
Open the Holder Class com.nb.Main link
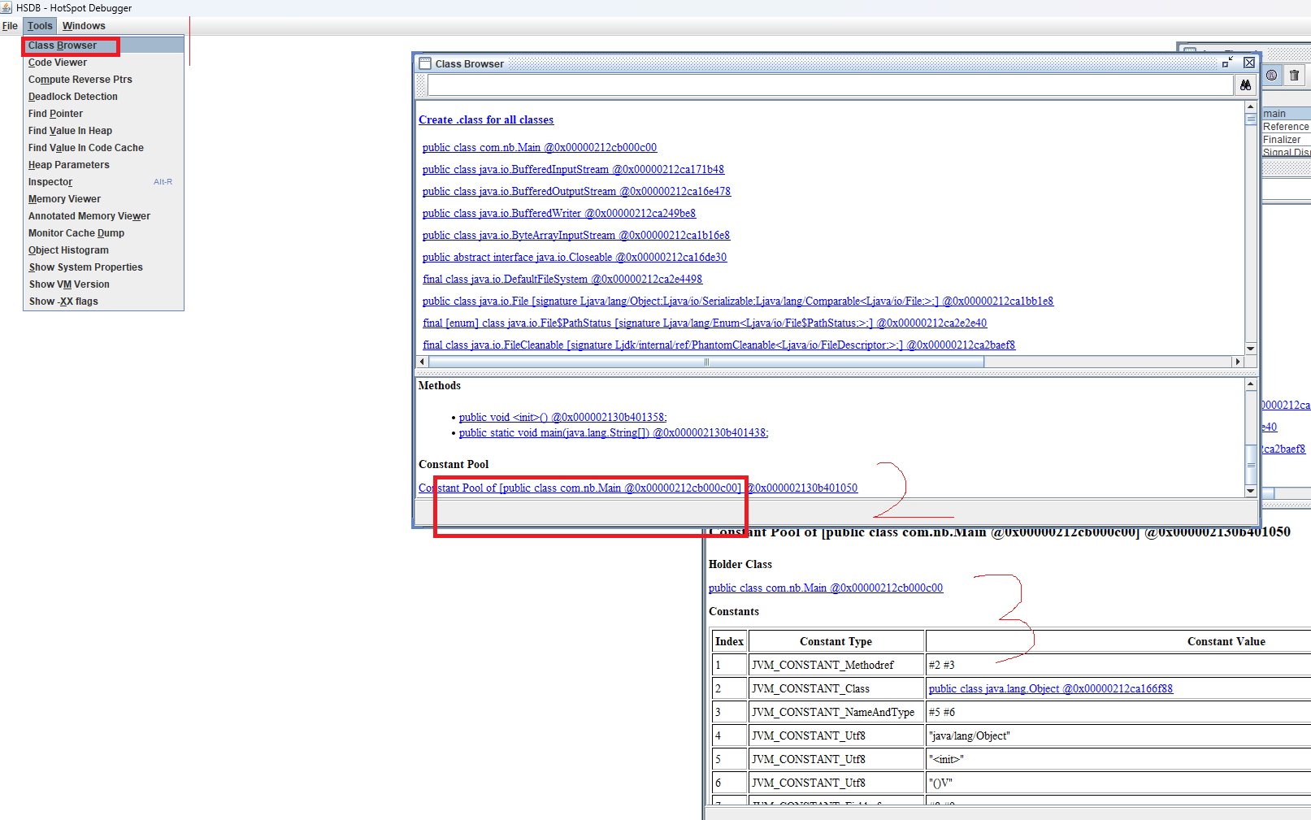(x=826, y=588)
